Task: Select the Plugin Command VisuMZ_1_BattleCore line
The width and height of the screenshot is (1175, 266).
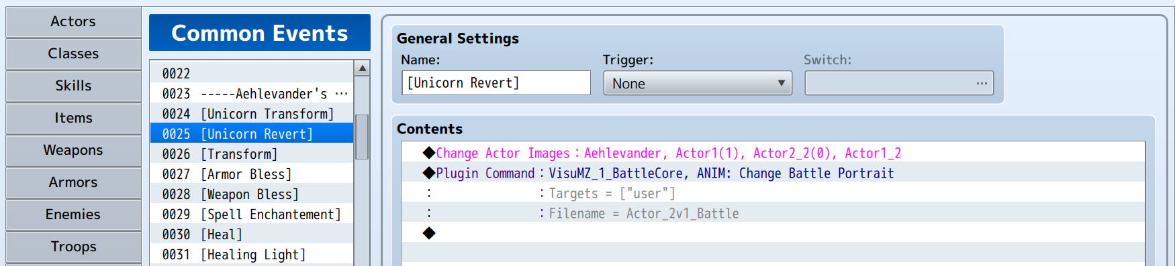Action: [x=773, y=173]
